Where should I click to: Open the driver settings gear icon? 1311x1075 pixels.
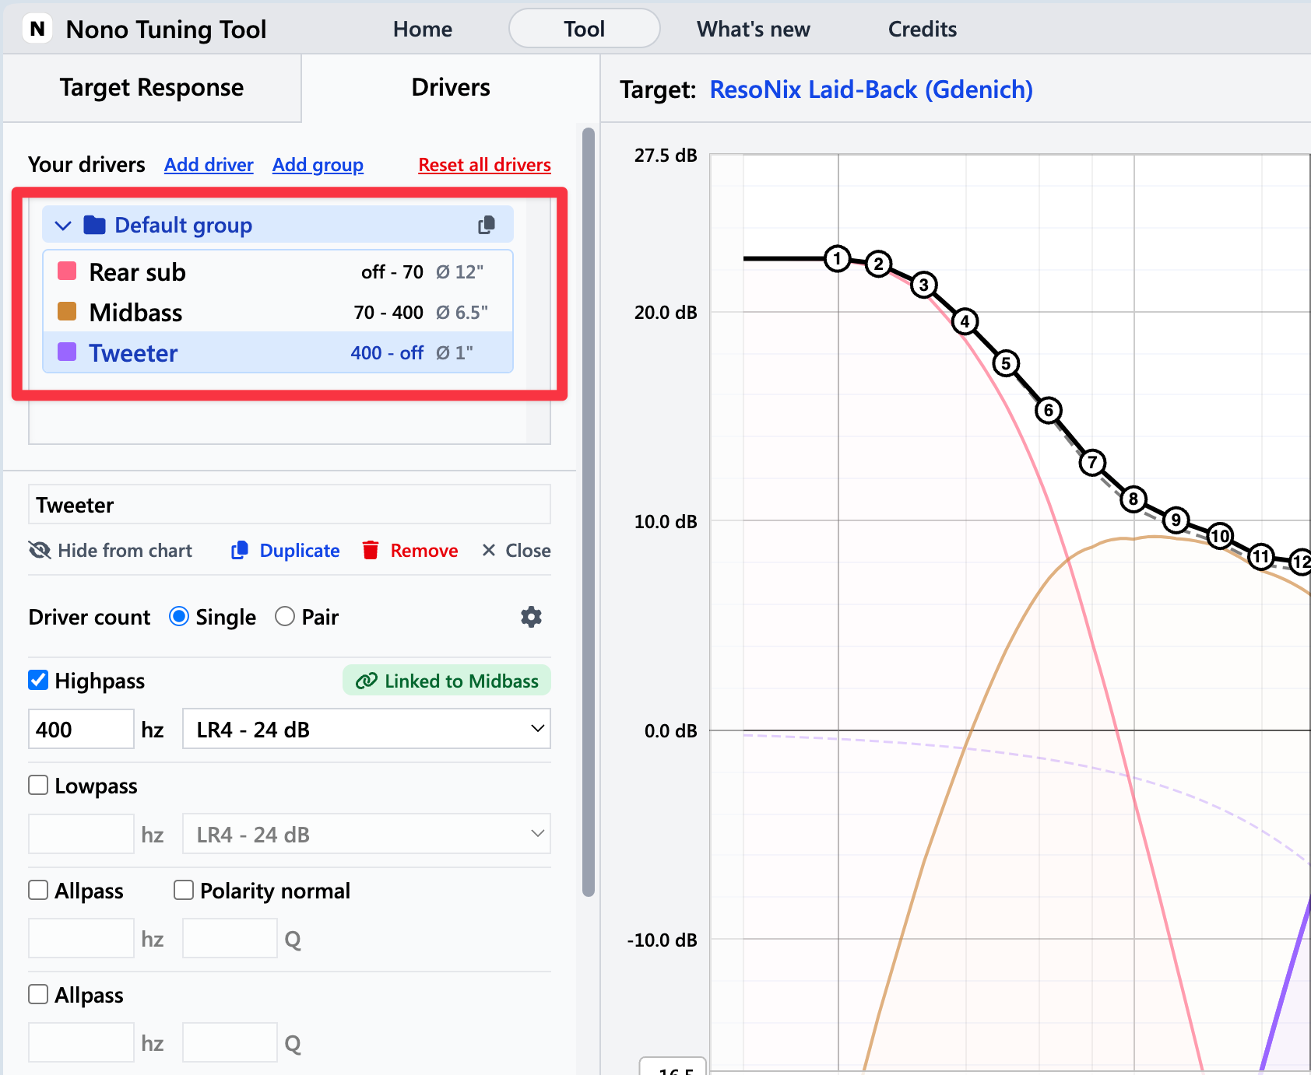point(531,617)
